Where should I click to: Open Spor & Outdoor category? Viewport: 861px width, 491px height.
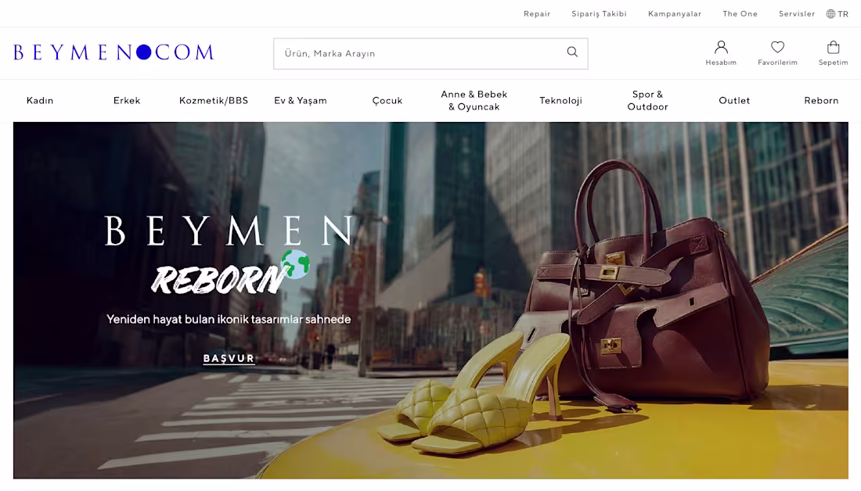click(x=647, y=100)
